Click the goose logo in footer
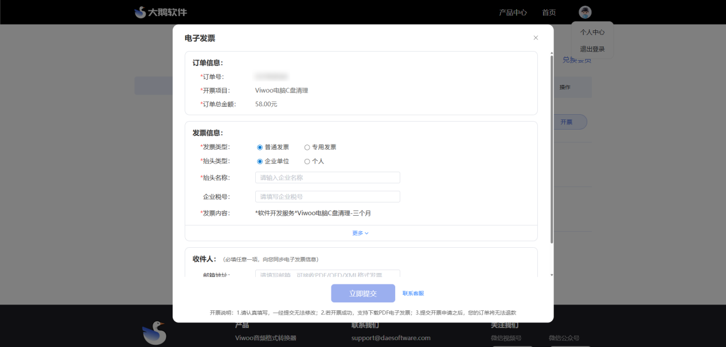The width and height of the screenshot is (726, 347). 154,333
